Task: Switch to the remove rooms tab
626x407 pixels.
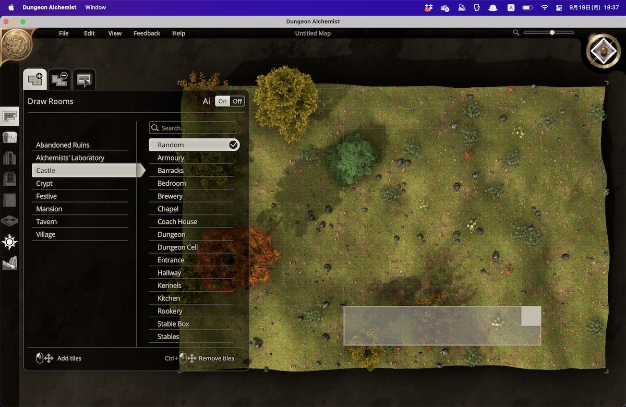Action: click(x=59, y=80)
